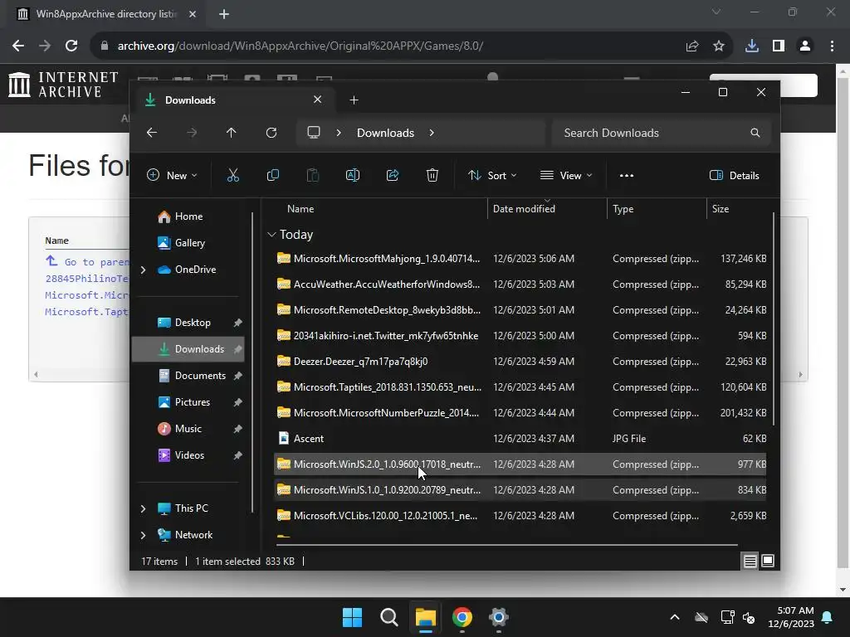Select the Win8AppxArchive Chrome tab

pos(106,14)
